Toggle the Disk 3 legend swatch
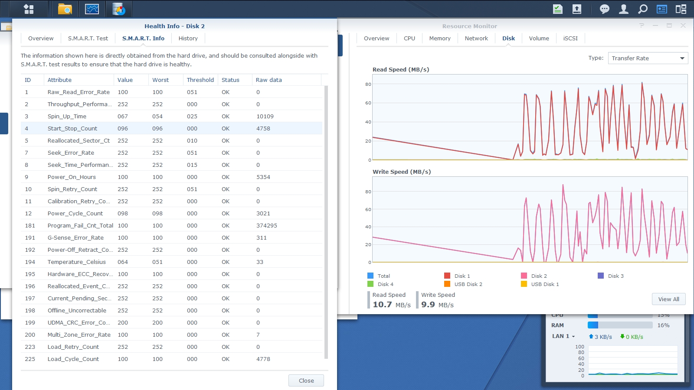 point(601,276)
